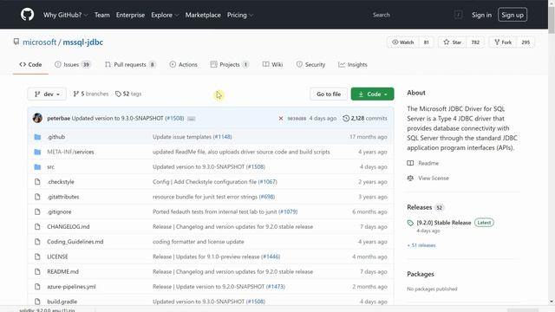
Task: Open the src folder icon
Action: (x=37, y=166)
